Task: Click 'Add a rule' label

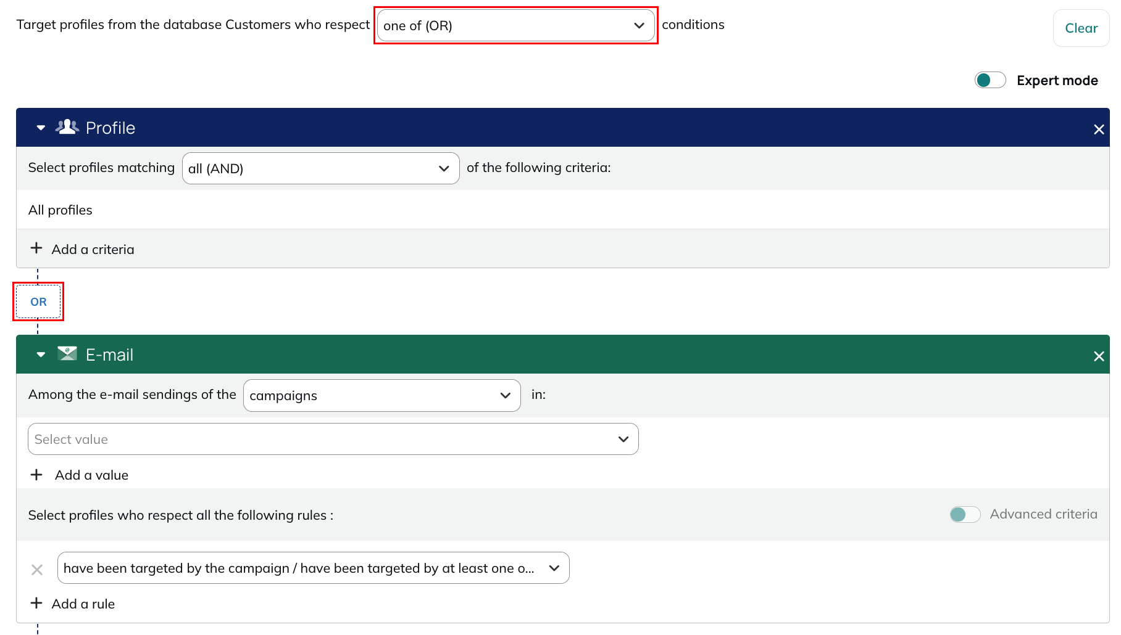Action: pos(83,604)
